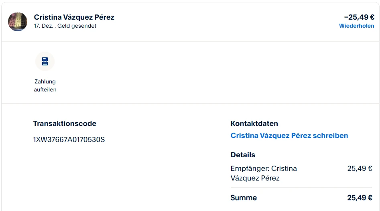Click the '17. Dez. Geld gesendet' status text
This screenshot has height=211, width=380.
tap(65, 26)
